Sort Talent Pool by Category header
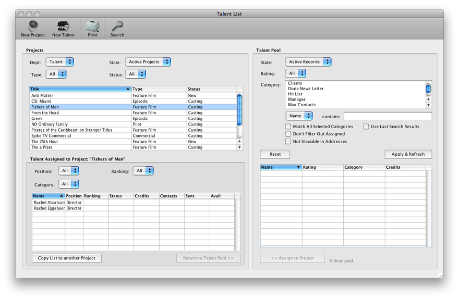459x299 pixels. [x=364, y=167]
